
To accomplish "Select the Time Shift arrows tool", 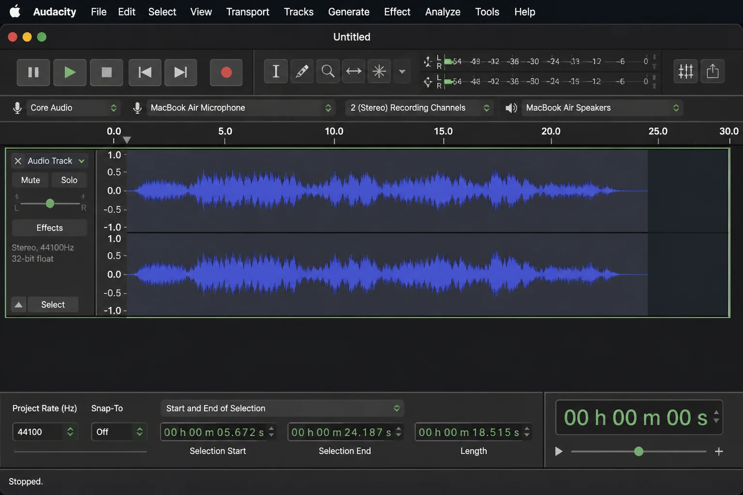I will (354, 72).
